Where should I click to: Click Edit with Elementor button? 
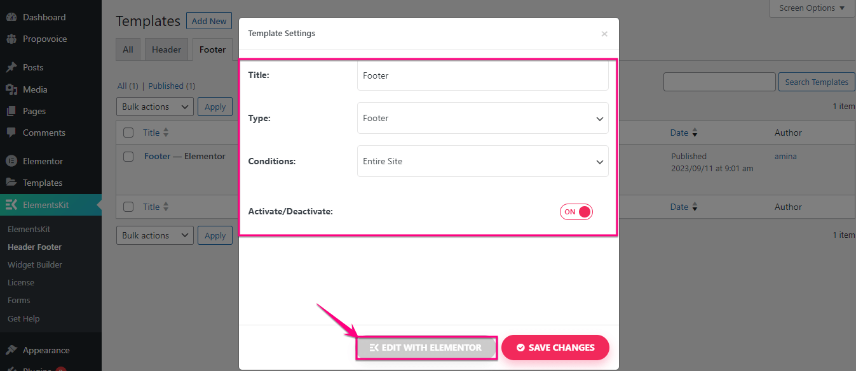[x=426, y=348]
